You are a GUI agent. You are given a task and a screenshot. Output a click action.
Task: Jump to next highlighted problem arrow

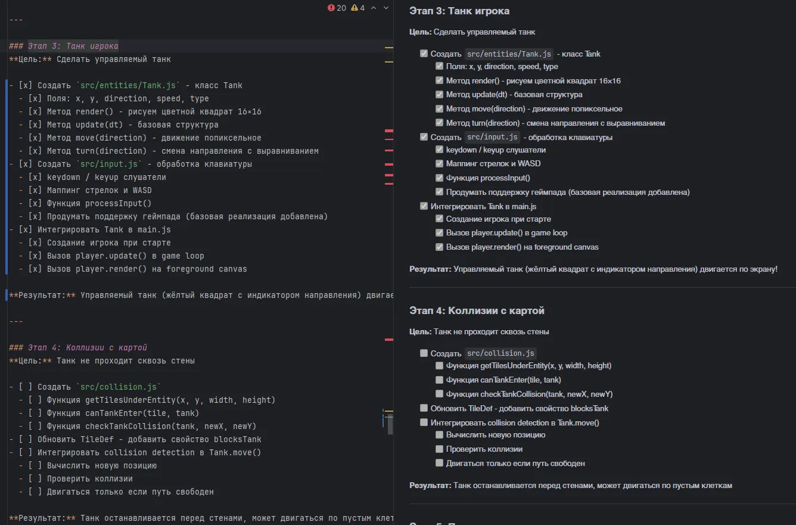tap(386, 8)
